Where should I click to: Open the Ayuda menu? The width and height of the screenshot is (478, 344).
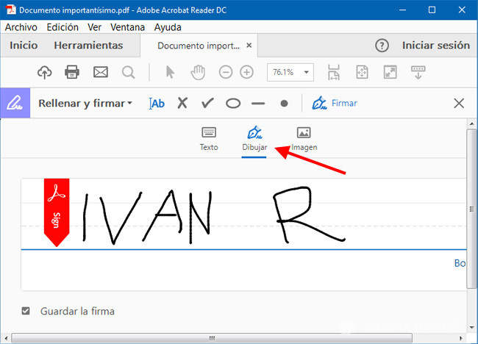click(168, 27)
